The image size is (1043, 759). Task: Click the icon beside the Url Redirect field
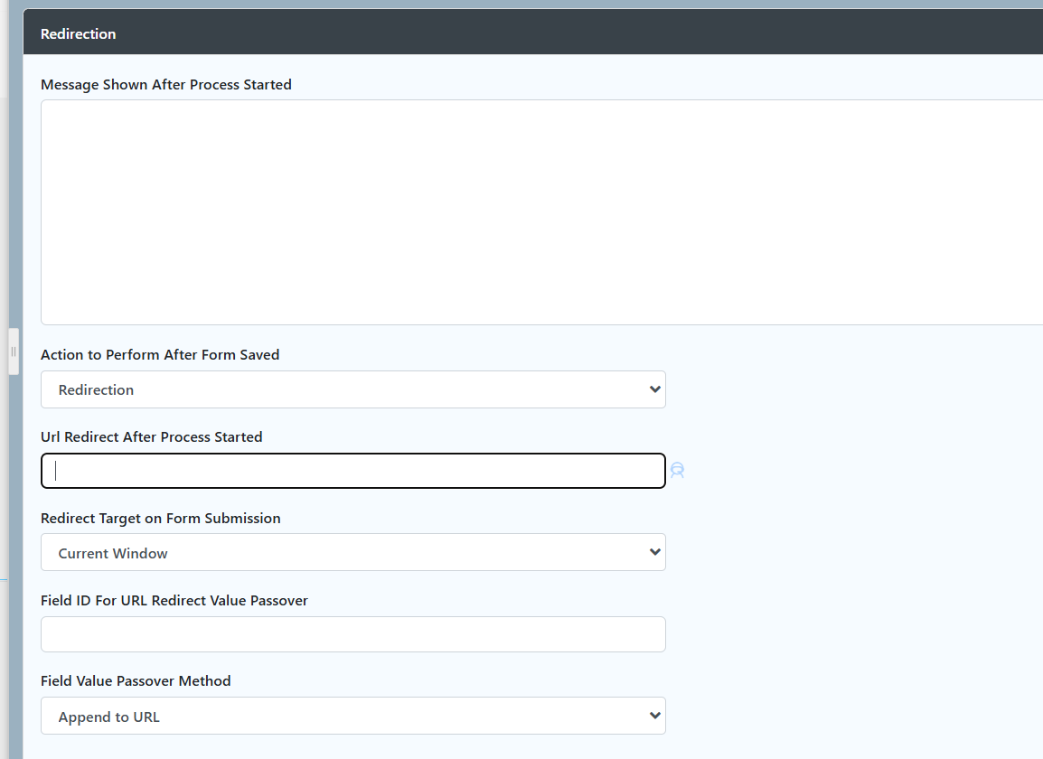click(x=677, y=471)
